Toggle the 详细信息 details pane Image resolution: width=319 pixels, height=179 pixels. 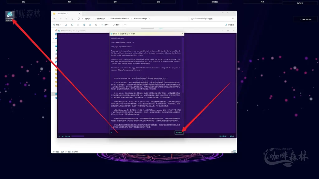pos(230,25)
